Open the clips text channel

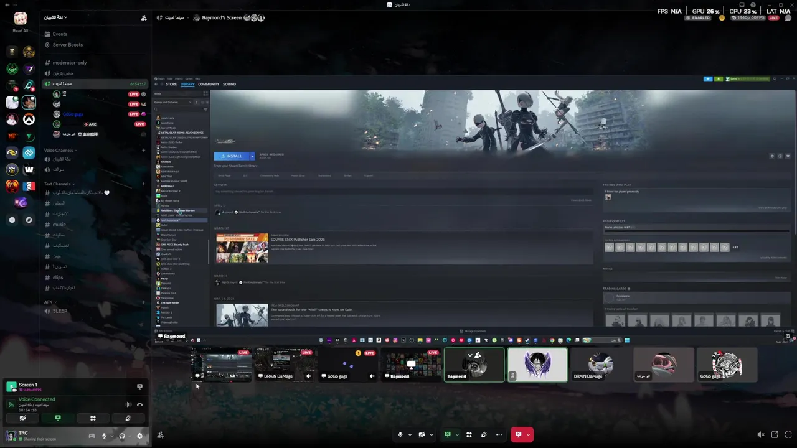pos(58,278)
